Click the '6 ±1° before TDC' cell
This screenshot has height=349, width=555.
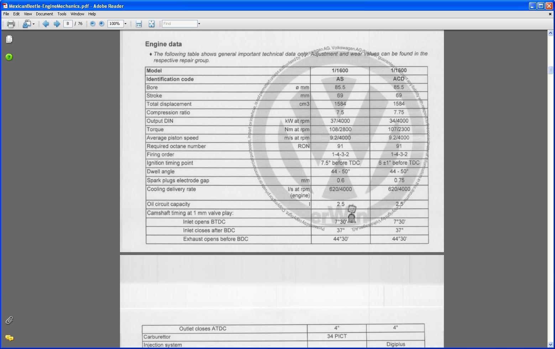[399, 163]
